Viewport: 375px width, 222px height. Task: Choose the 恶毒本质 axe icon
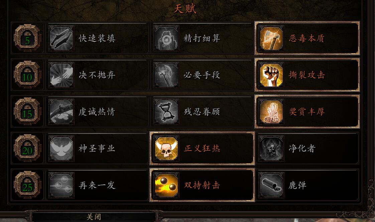271,38
